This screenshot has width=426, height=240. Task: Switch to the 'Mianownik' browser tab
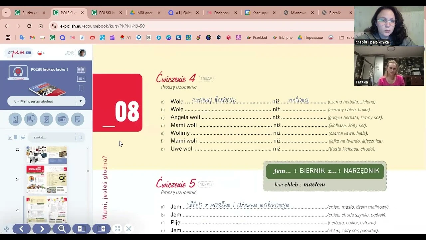[299, 12]
